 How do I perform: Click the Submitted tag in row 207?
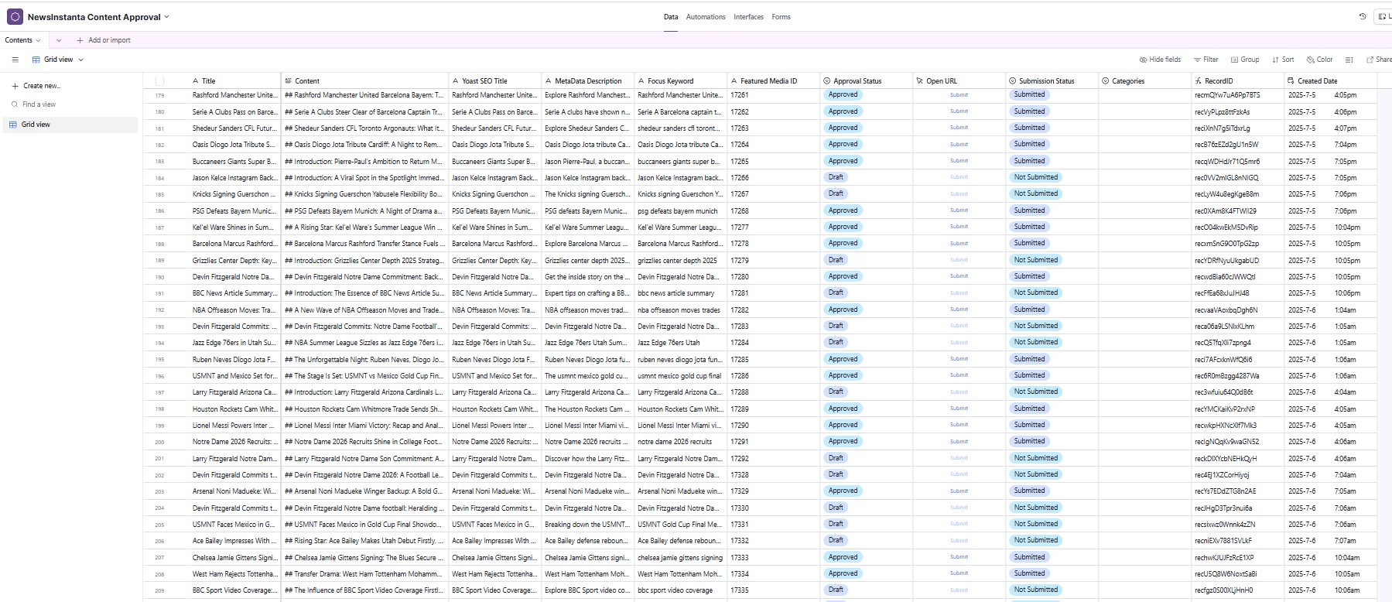point(1029,557)
